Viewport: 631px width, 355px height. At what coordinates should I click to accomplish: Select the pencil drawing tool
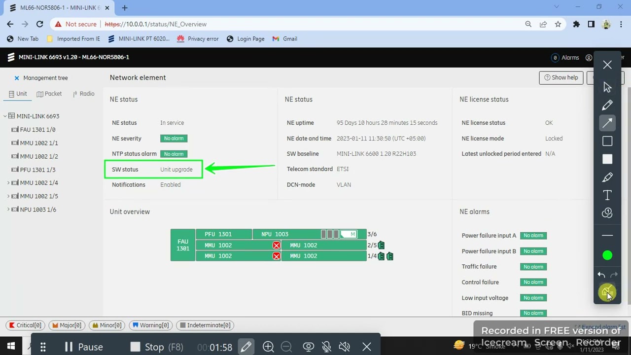pos(607,105)
